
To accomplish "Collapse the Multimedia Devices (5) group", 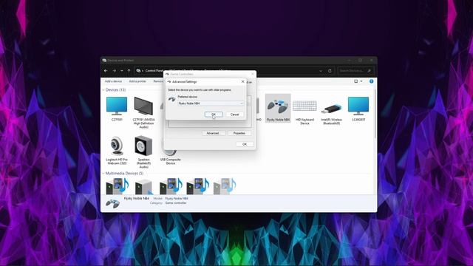I will pyautogui.click(x=103, y=174).
